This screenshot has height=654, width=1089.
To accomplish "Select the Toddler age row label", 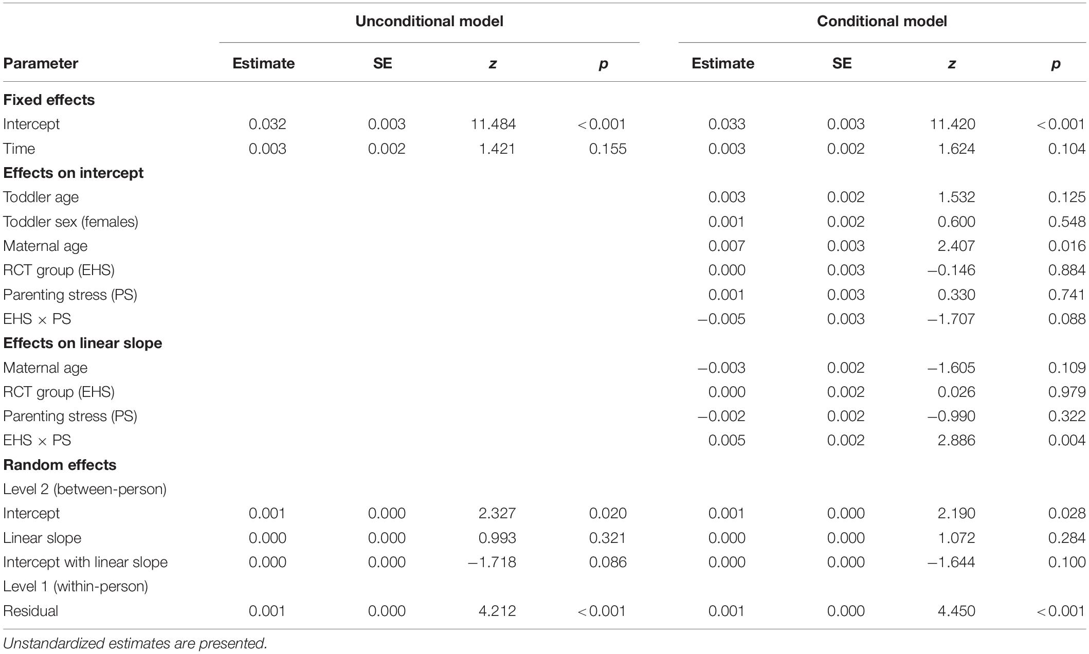I will click(x=41, y=197).
